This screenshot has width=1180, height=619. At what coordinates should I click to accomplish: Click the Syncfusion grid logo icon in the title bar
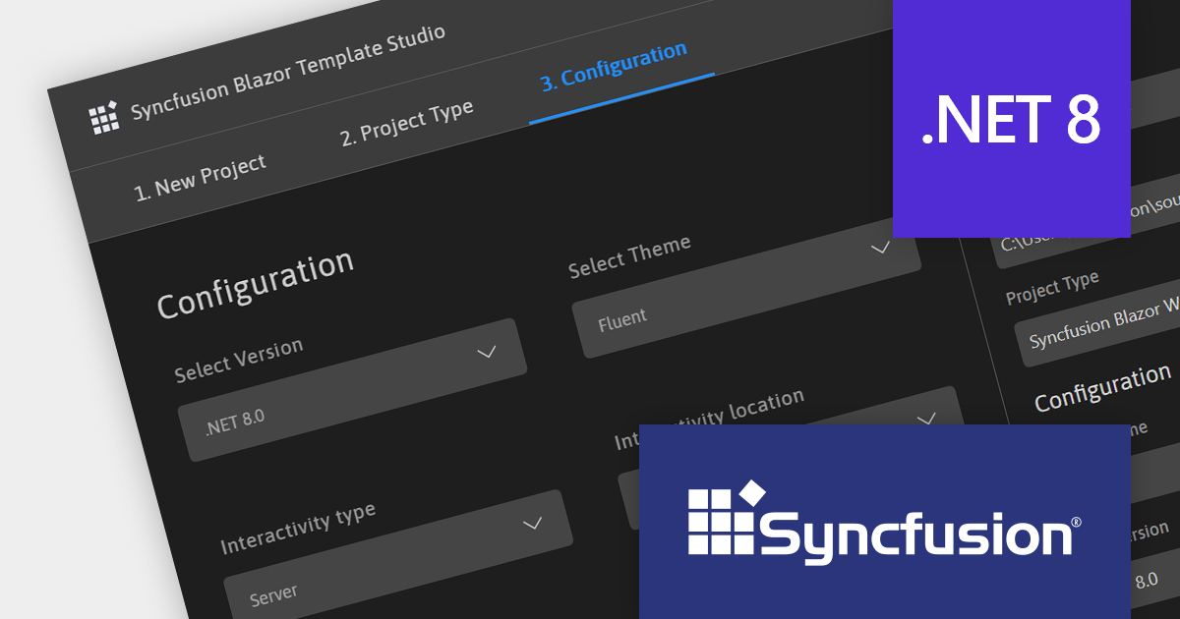pos(103,117)
